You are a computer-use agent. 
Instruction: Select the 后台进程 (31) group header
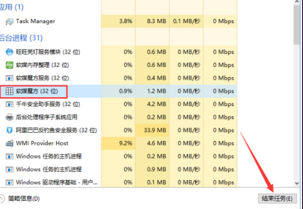pyautogui.click(x=21, y=38)
